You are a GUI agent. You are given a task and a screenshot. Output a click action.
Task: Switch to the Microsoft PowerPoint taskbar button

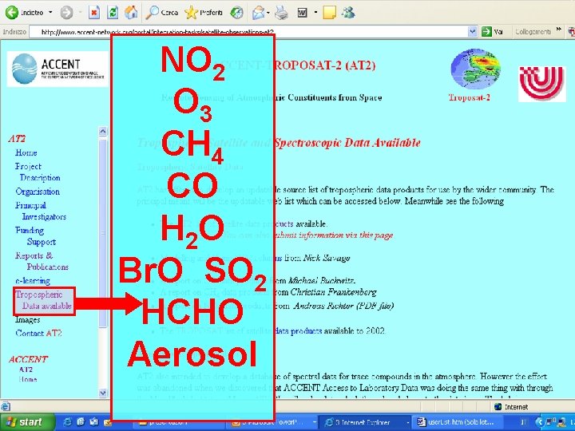coord(272,422)
